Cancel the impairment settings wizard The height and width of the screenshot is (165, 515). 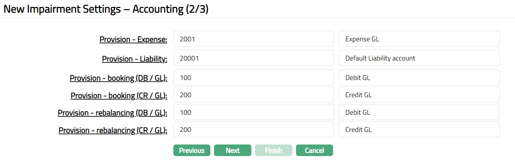click(x=314, y=150)
